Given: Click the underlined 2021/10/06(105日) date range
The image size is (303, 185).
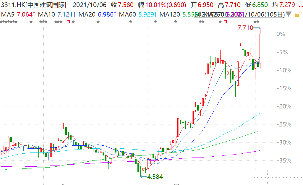Looking at the screenshot, I should pos(240,14).
